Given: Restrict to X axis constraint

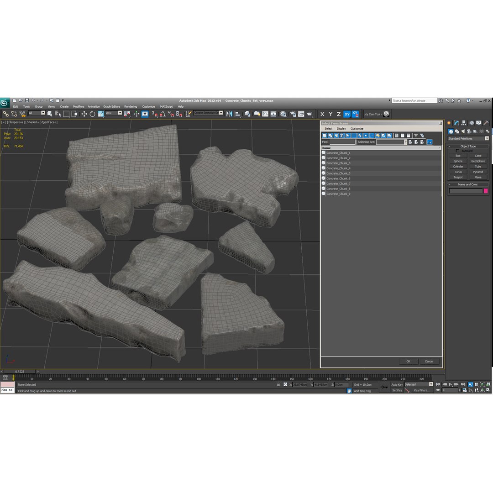Looking at the screenshot, I should tap(322, 114).
